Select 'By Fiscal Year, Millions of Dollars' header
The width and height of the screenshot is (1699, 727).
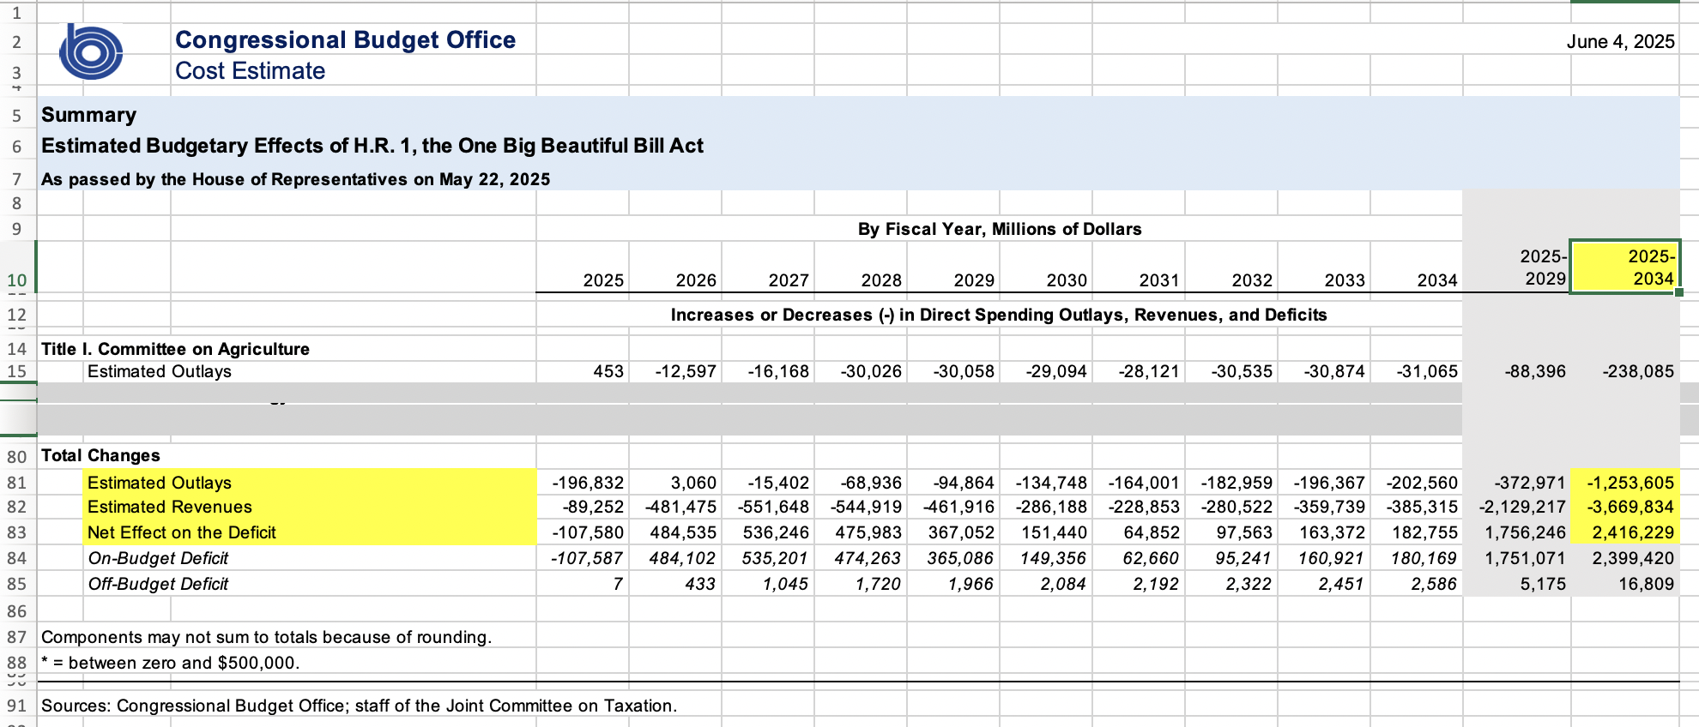click(x=1000, y=229)
